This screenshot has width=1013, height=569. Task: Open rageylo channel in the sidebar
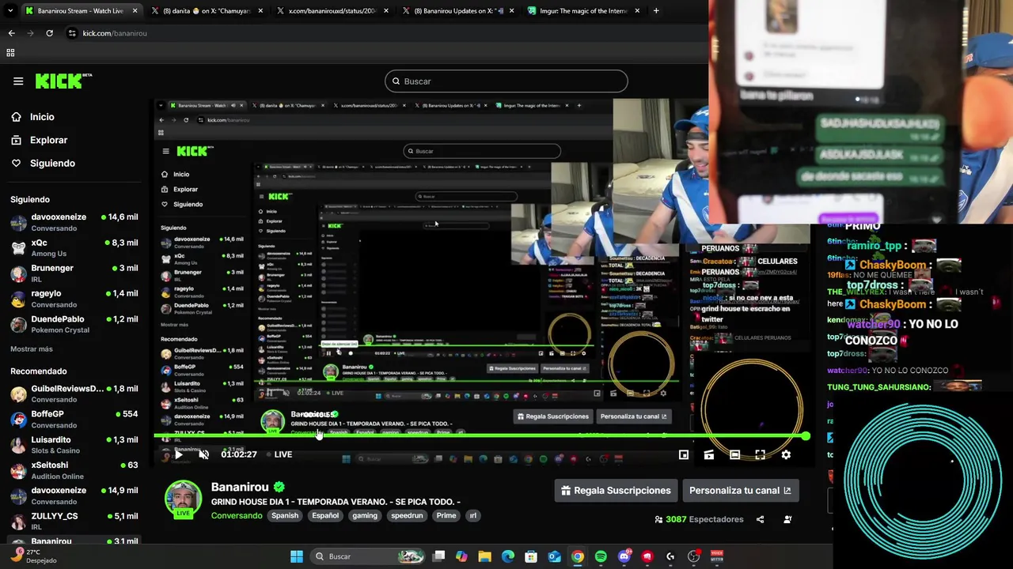[x=73, y=298]
